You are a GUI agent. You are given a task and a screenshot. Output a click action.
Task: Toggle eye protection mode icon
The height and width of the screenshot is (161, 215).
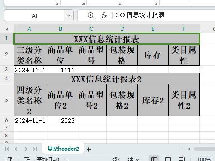116,159
